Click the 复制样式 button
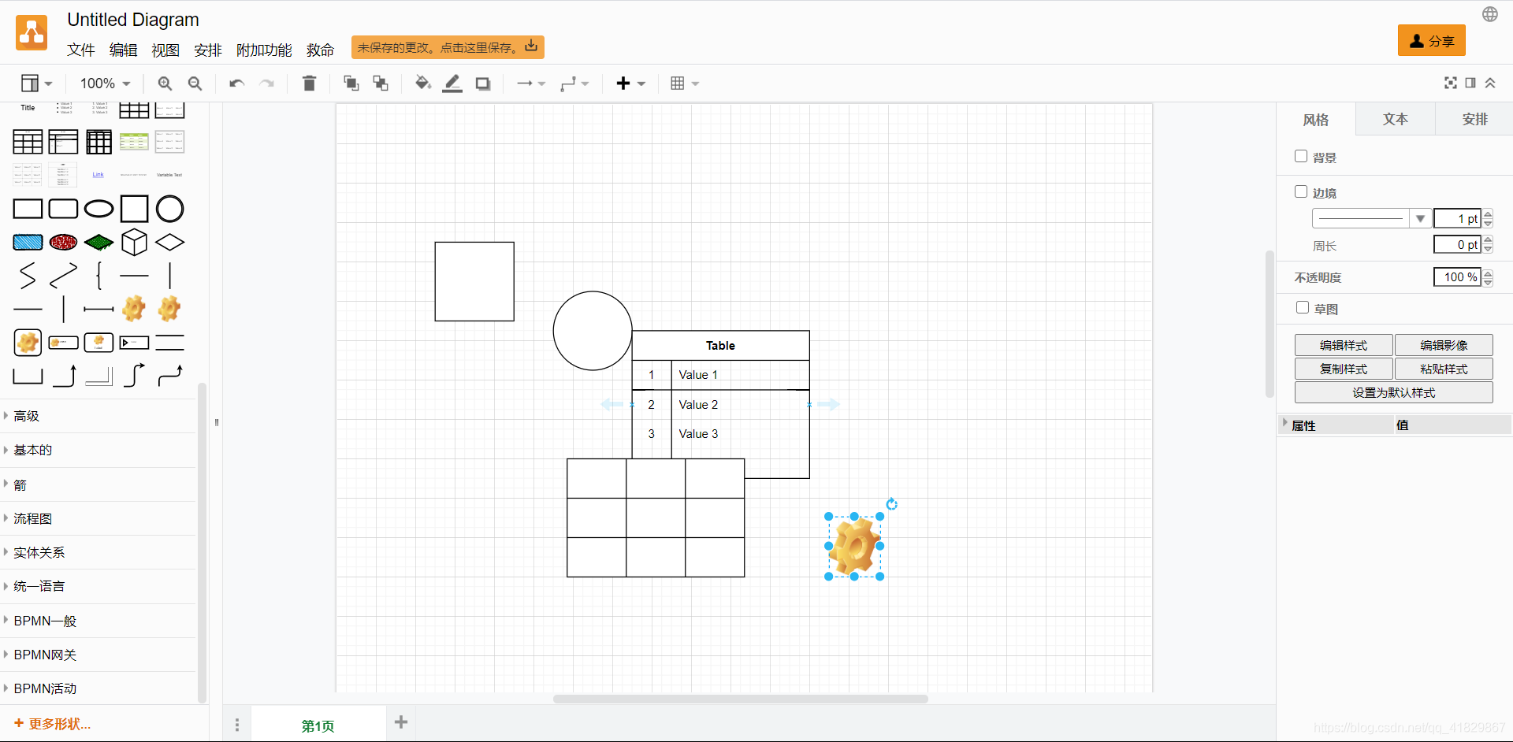Viewport: 1513px width, 742px height. 1344,369
